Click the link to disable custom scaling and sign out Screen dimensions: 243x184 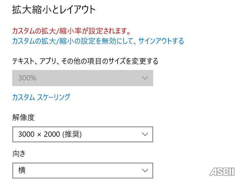(98, 41)
